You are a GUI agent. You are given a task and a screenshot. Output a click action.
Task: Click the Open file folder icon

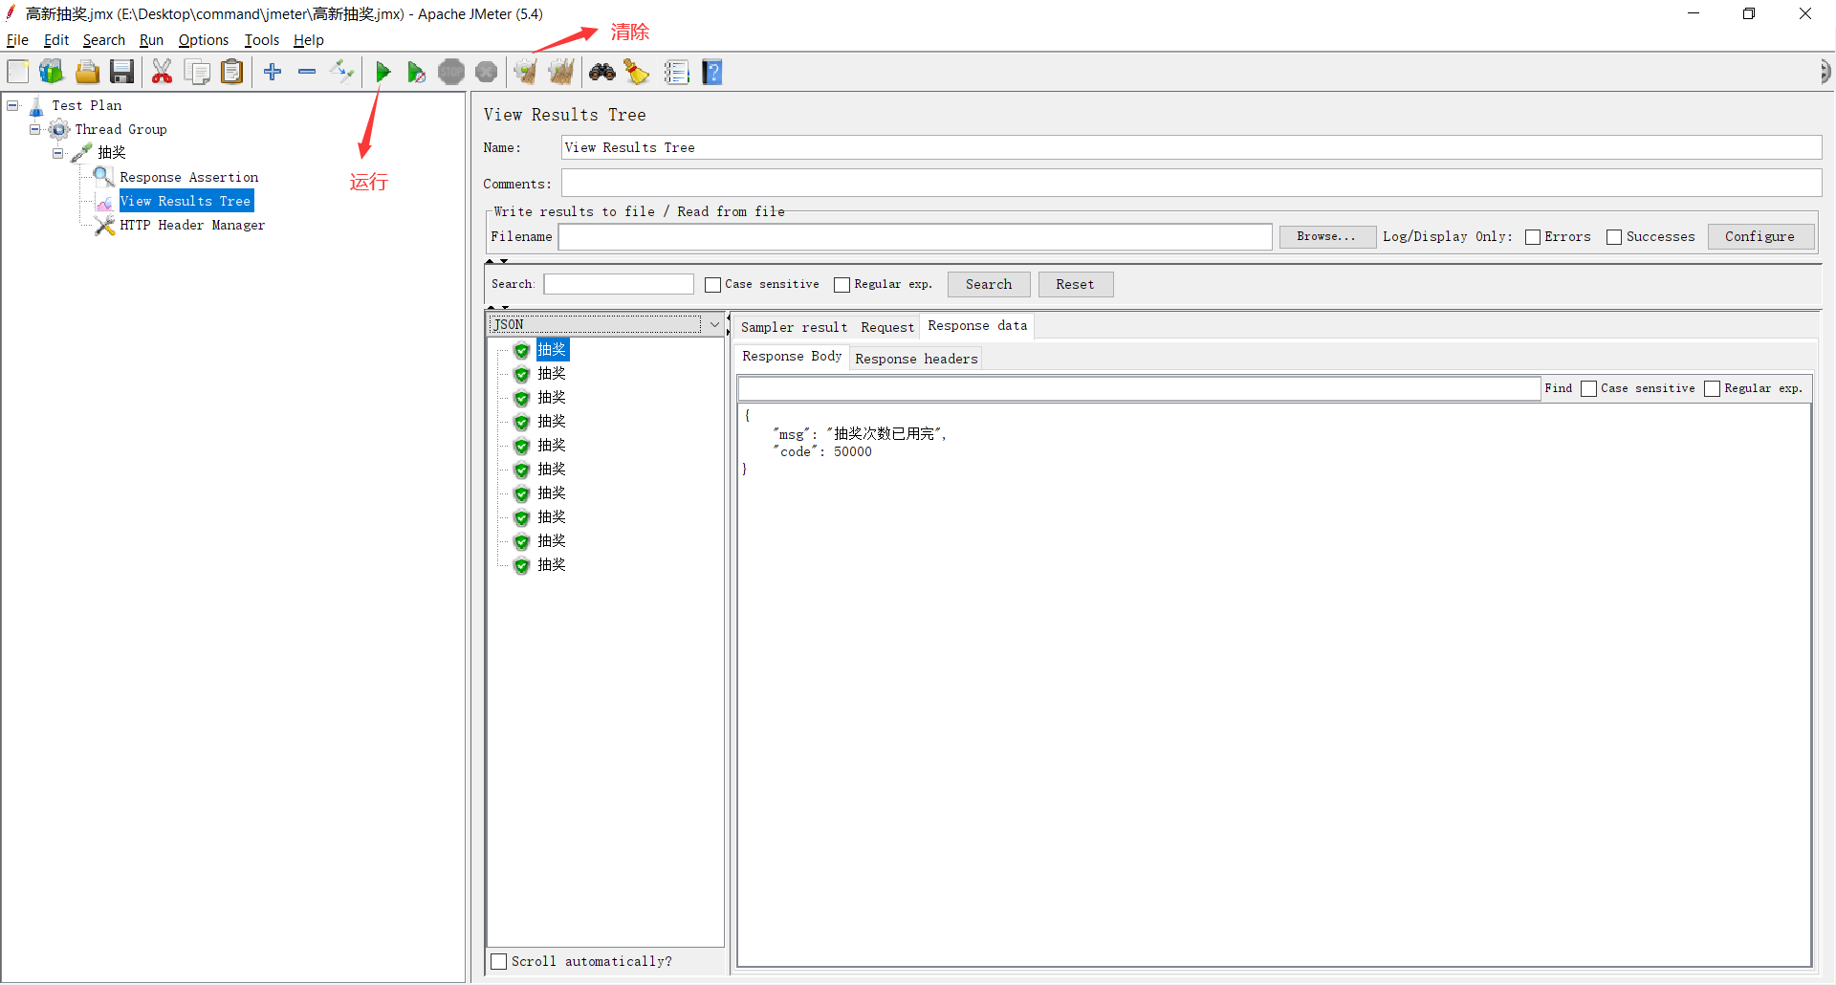pos(87,72)
